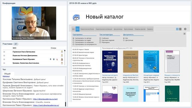Open the Дисциплины tab

[x=118, y=29]
